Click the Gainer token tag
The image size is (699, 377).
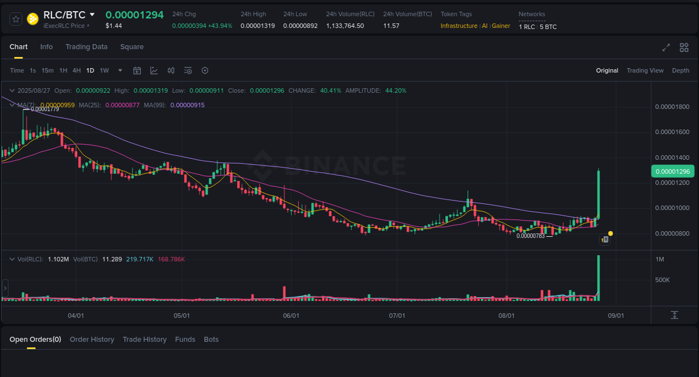(500, 26)
